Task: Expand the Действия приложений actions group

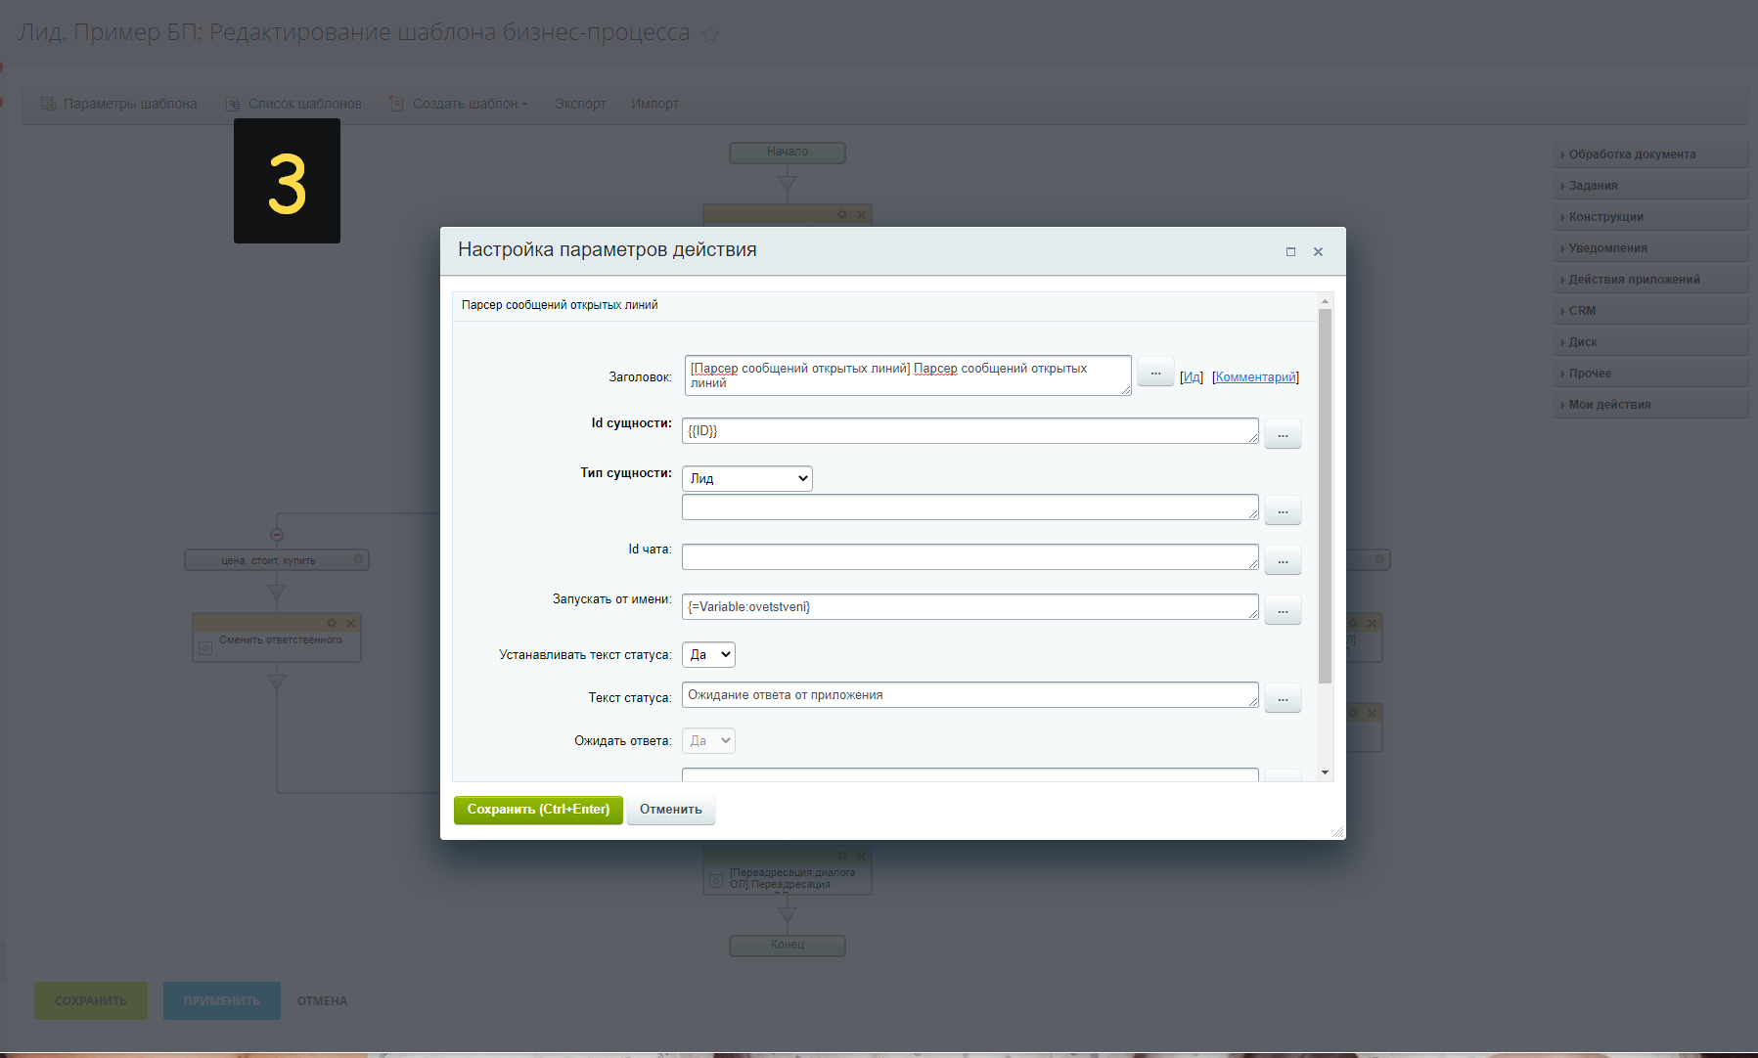Action: point(1650,280)
